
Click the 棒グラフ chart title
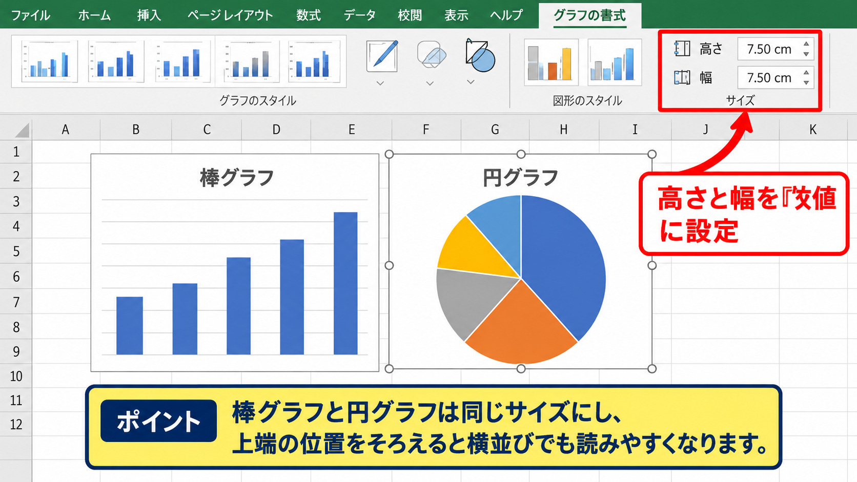click(237, 178)
